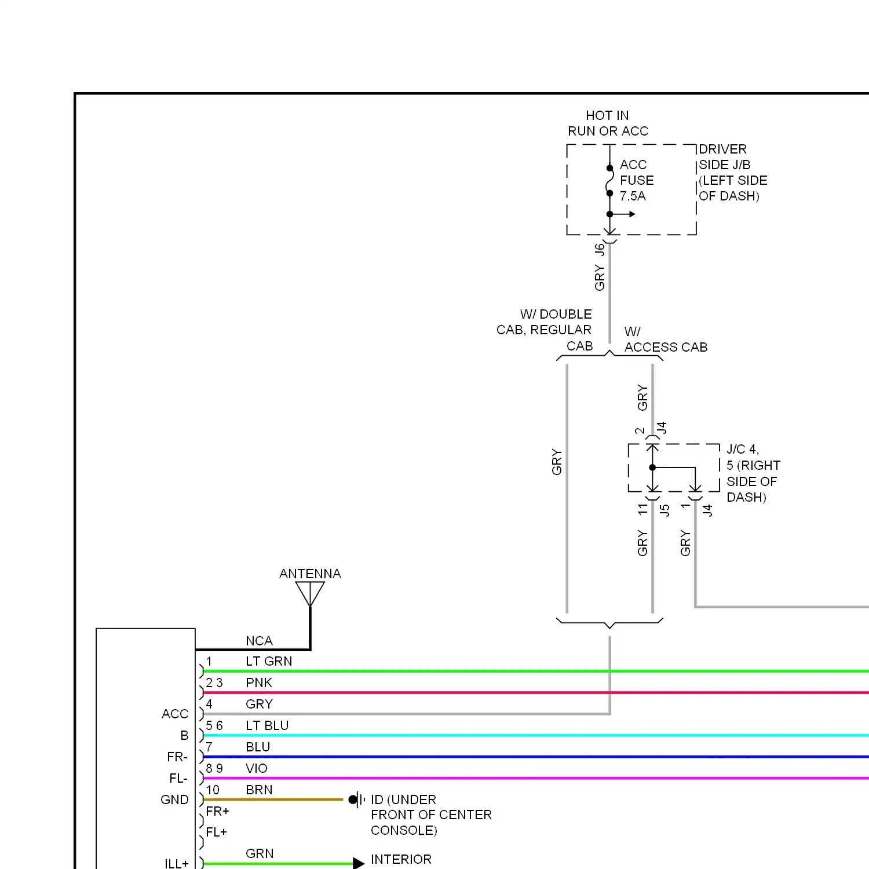This screenshot has height=869, width=869.
Task: Select the "FR+" pin label
Action: pyautogui.click(x=218, y=811)
